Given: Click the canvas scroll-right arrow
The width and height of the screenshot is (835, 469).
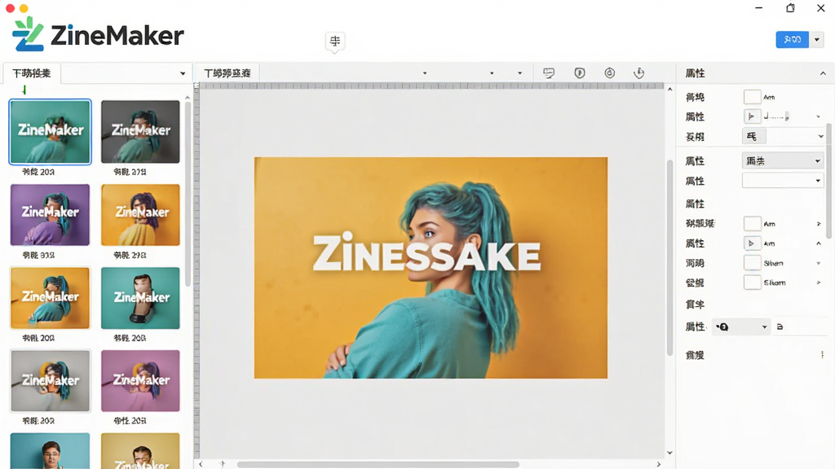Looking at the screenshot, I should point(659,464).
